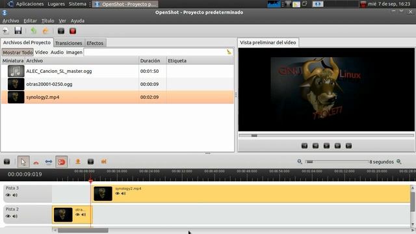Add a marker with orange marker icon
Screen dimensions: 416x234
click(78, 161)
